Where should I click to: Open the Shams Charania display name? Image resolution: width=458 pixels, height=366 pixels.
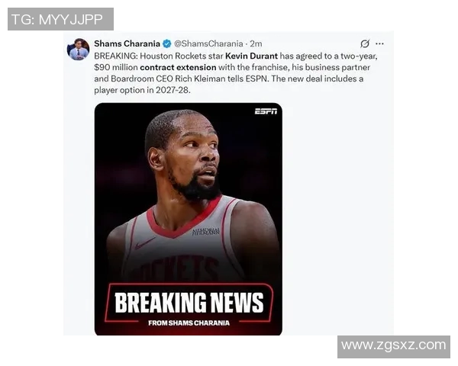click(127, 43)
